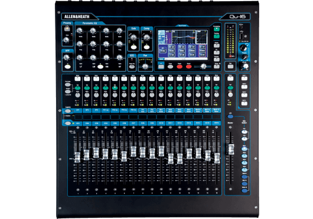The height and width of the screenshot is (219, 313).
Task: Open the Routing screen with the green key
Action: (217, 36)
